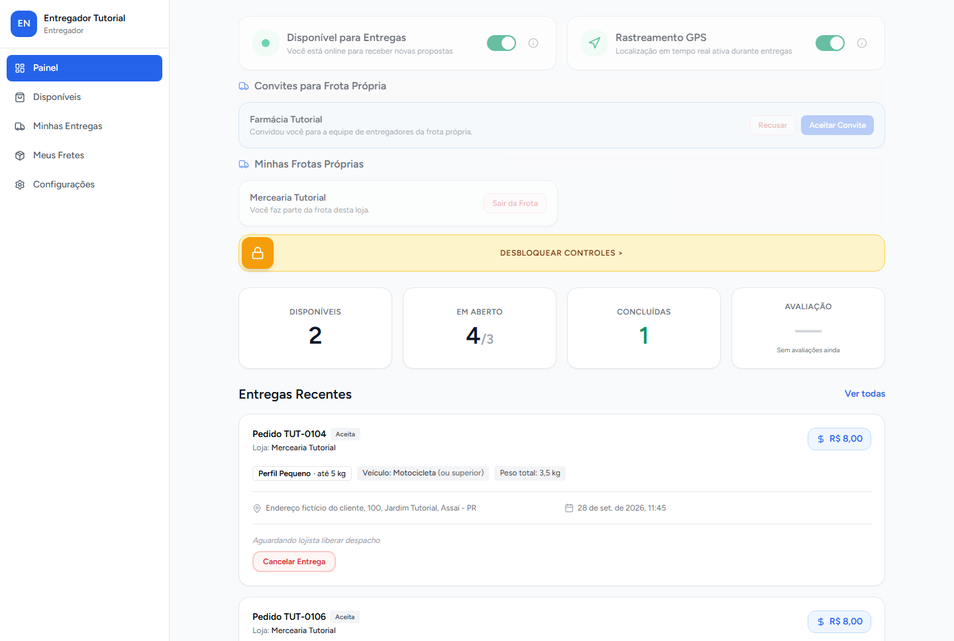954x641 pixels.
Task: Go to Disponíveis in sidebar
Action: tap(84, 97)
